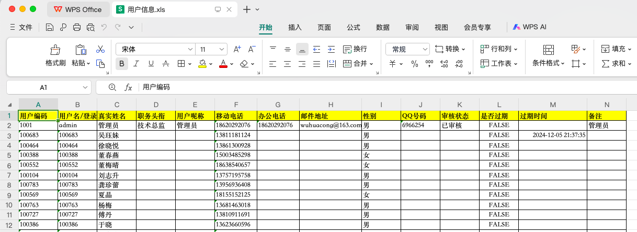
Task: Toggle Italic formatting
Action: pyautogui.click(x=136, y=64)
